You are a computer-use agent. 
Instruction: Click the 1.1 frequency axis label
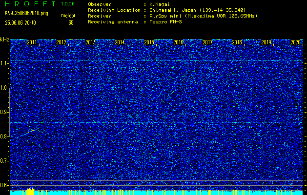click(4, 63)
